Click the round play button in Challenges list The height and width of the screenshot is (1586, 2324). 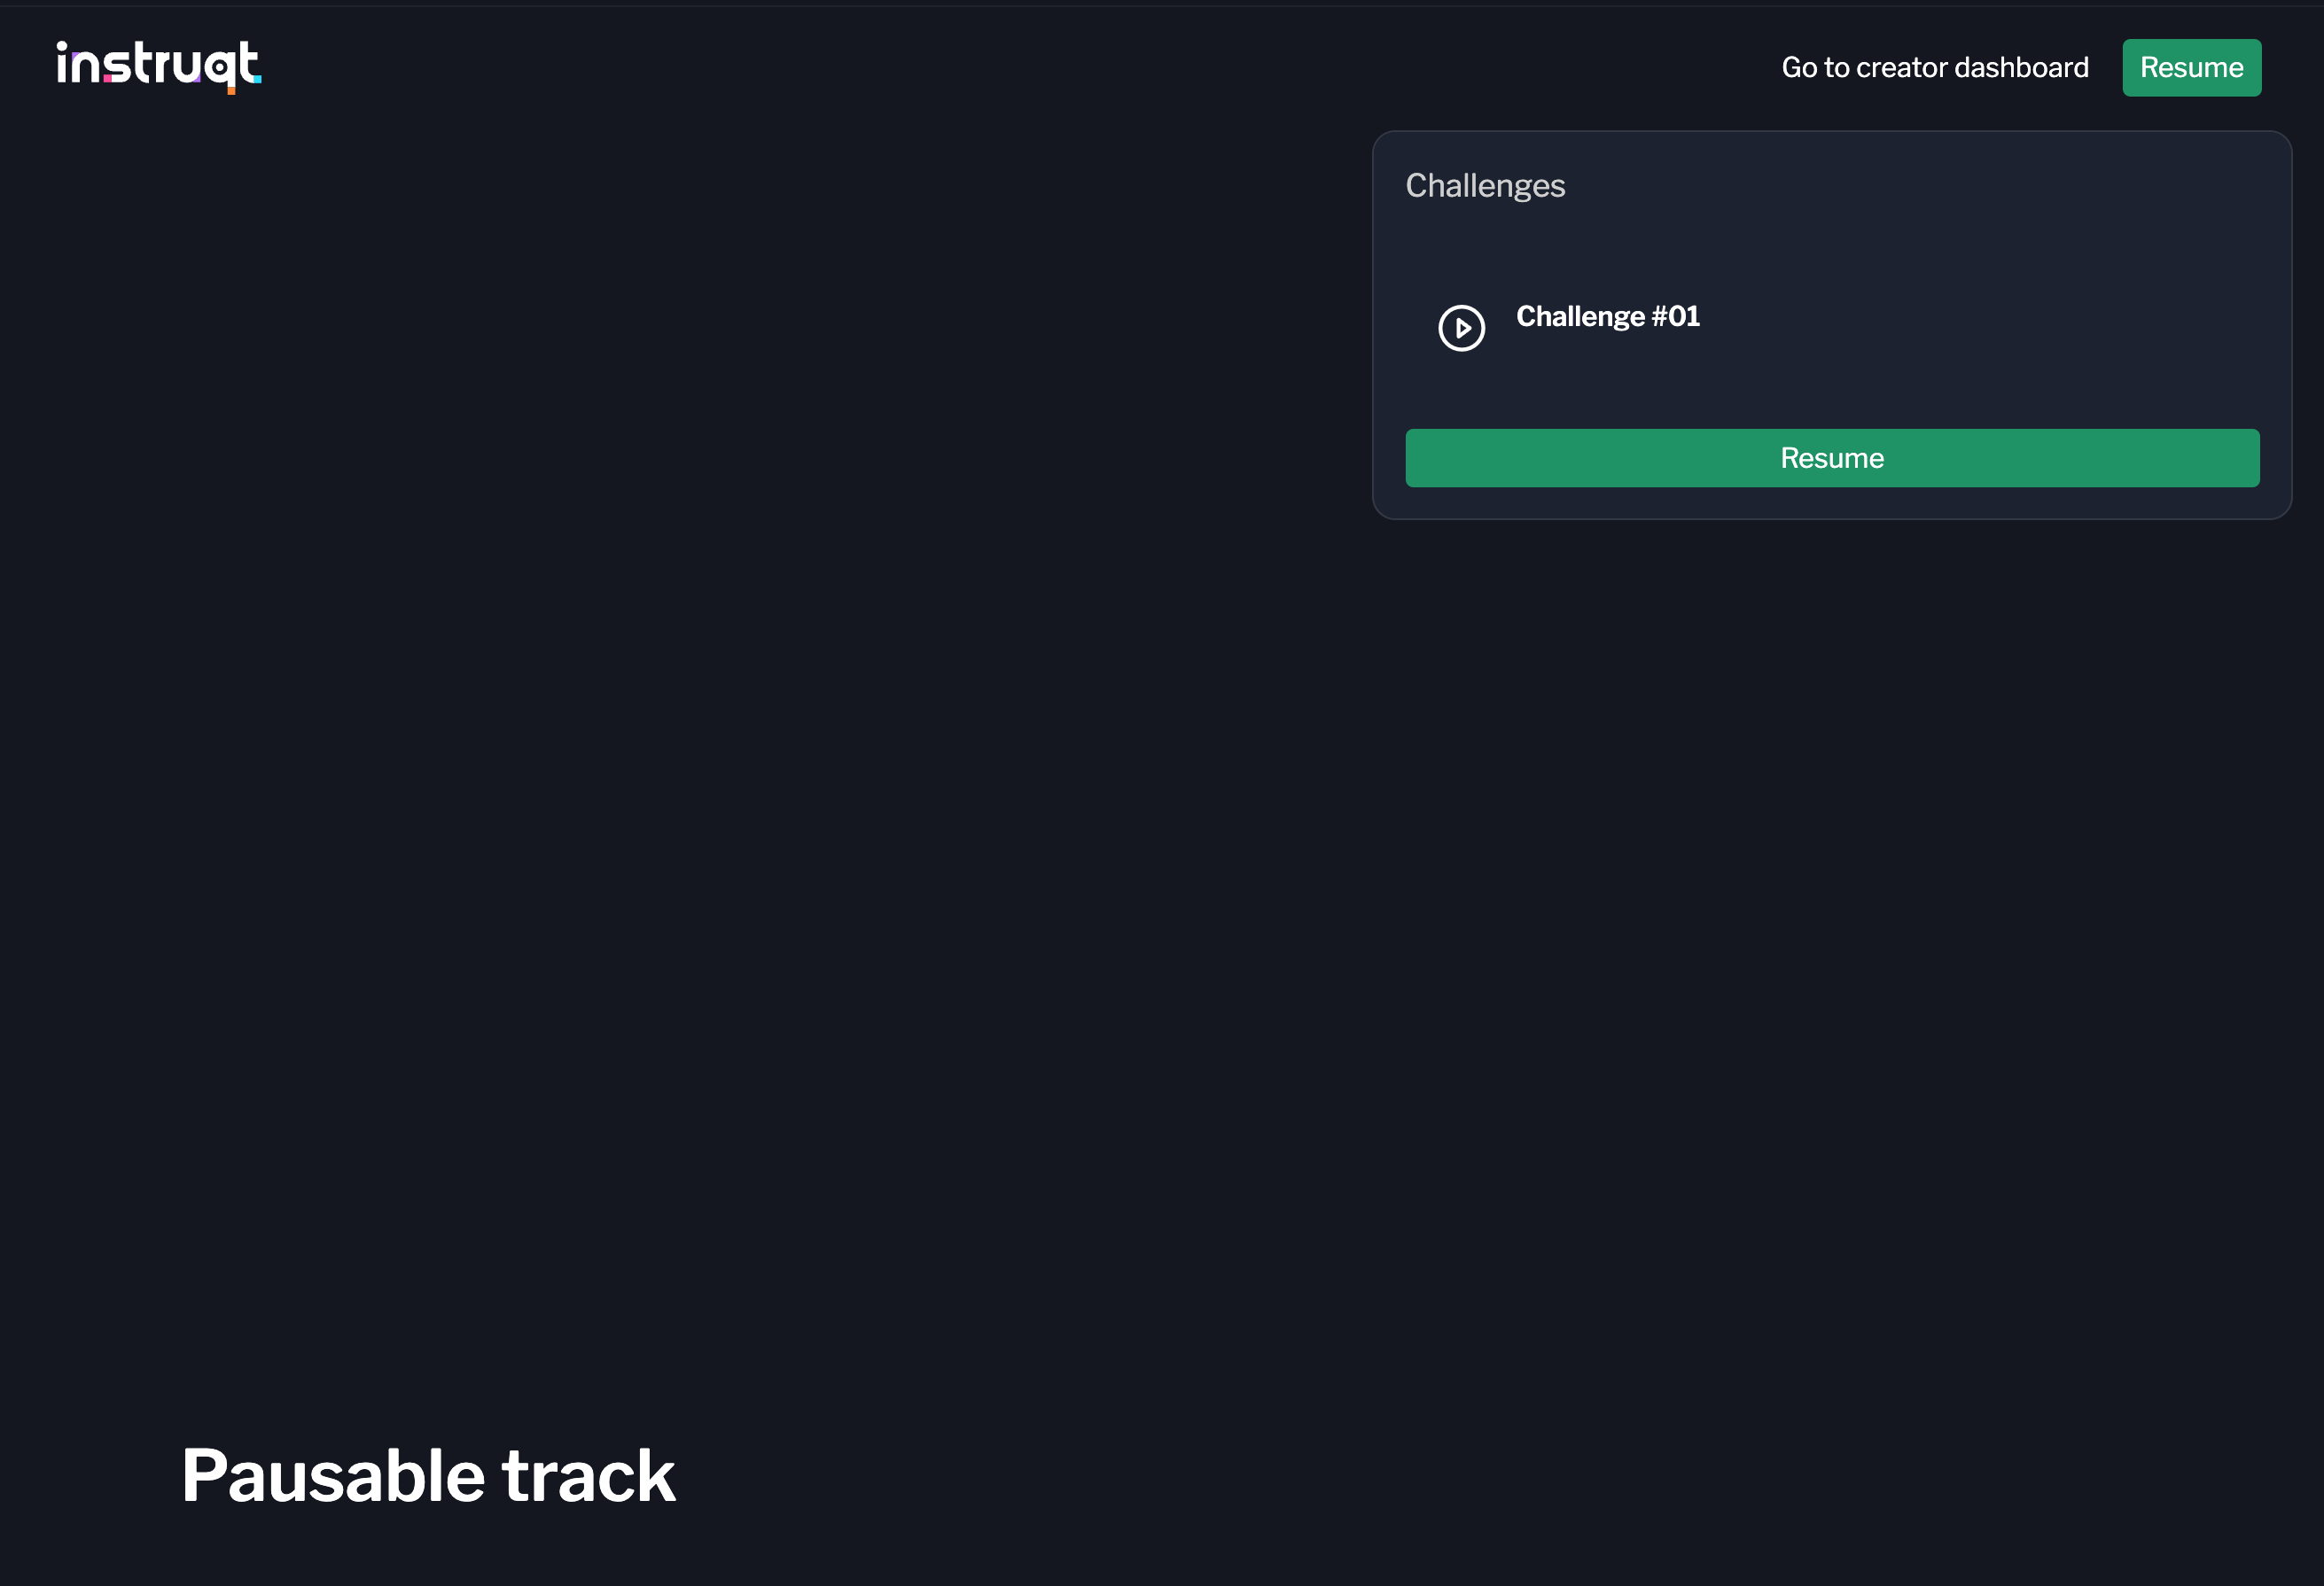[1461, 328]
